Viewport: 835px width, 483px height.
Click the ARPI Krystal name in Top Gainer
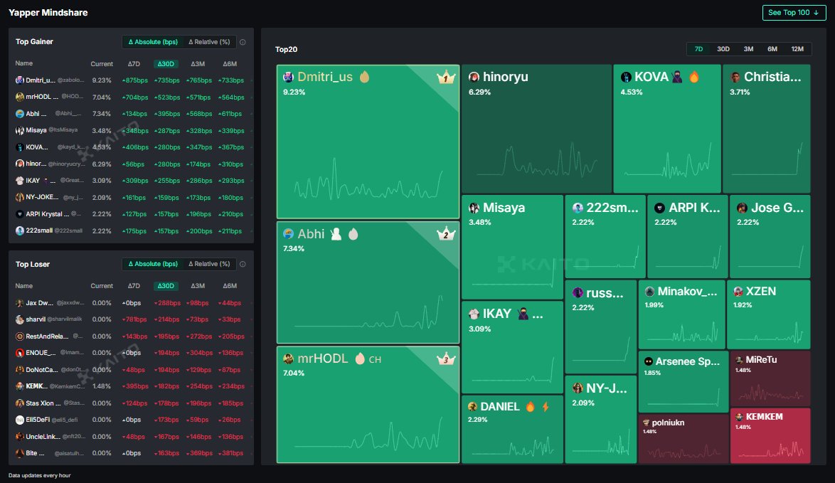(x=48, y=214)
